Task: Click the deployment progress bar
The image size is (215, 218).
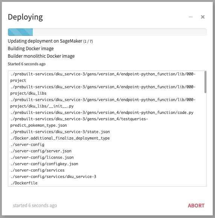Action: (x=107, y=32)
